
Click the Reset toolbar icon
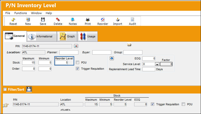(13, 19)
